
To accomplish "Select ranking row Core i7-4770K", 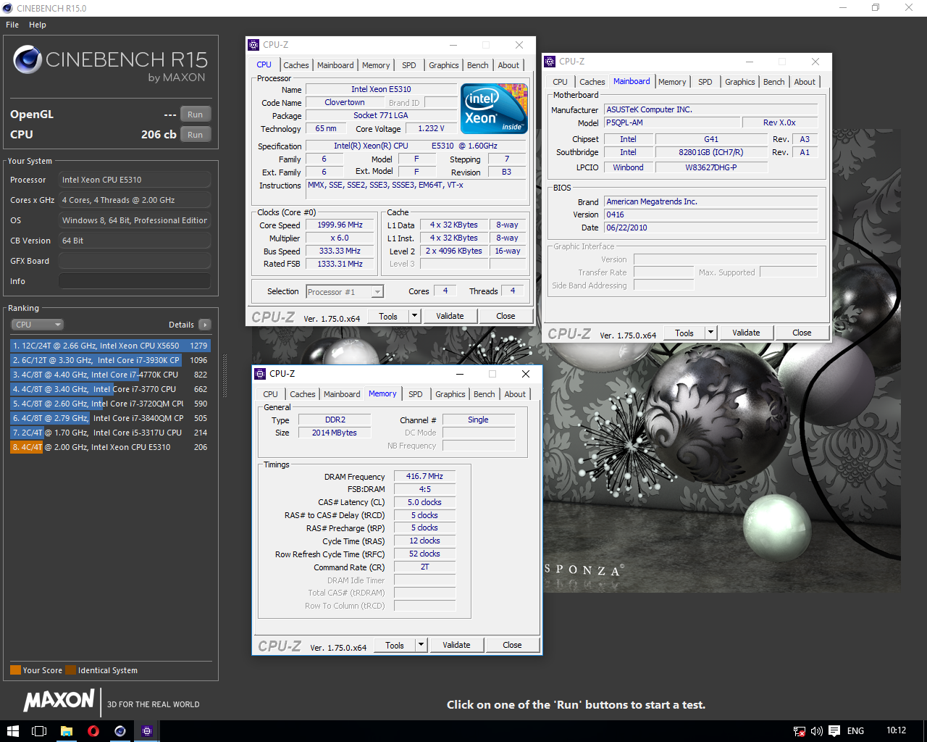I will [x=110, y=375].
